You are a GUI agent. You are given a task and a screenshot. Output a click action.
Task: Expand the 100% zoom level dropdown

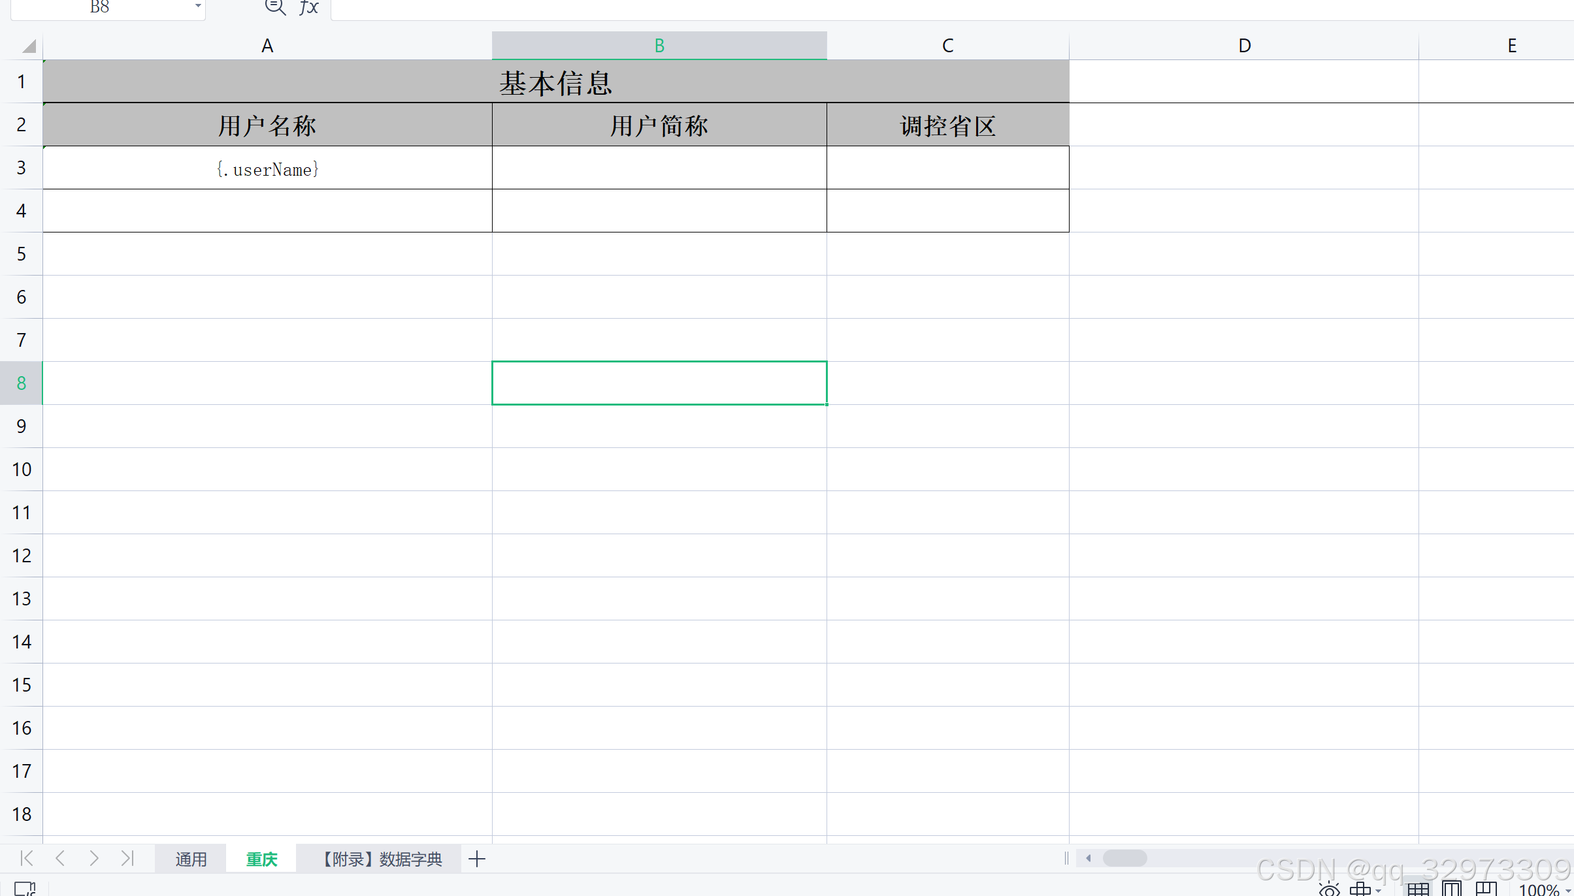(x=1567, y=890)
